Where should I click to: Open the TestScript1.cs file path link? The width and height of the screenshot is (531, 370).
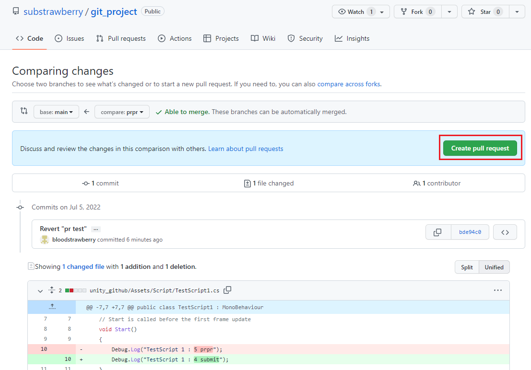point(154,290)
